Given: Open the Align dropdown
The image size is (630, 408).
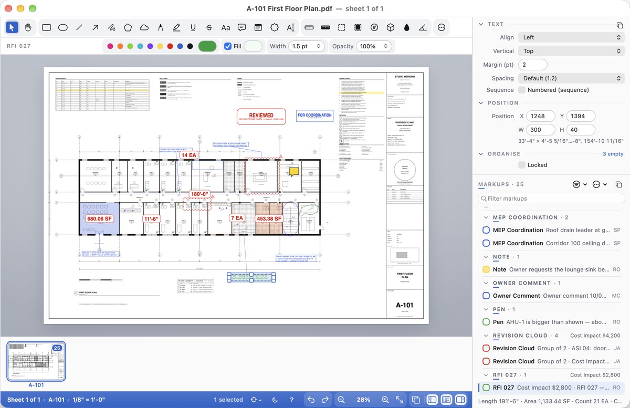Looking at the screenshot, I should (x=571, y=37).
